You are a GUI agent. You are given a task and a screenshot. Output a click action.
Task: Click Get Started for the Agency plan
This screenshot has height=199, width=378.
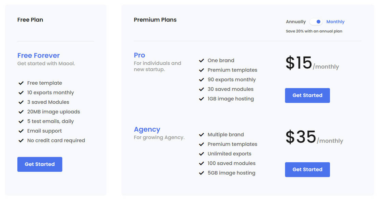click(x=307, y=169)
